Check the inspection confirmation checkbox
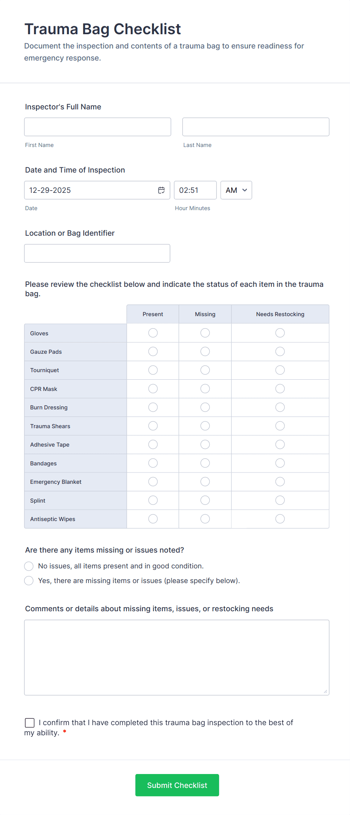Viewport: 350px width, 815px height. [30, 723]
